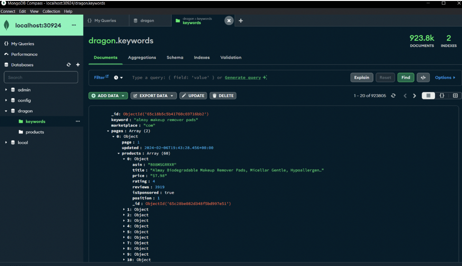Collapse pages 0: Object
The height and width of the screenshot is (266, 462).
[x=113, y=137]
